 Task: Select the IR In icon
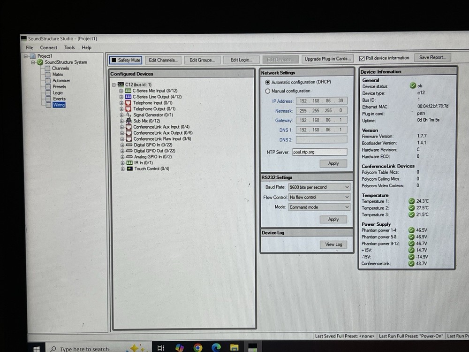pos(129,163)
